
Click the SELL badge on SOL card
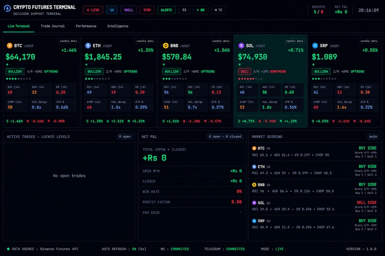(x=244, y=72)
